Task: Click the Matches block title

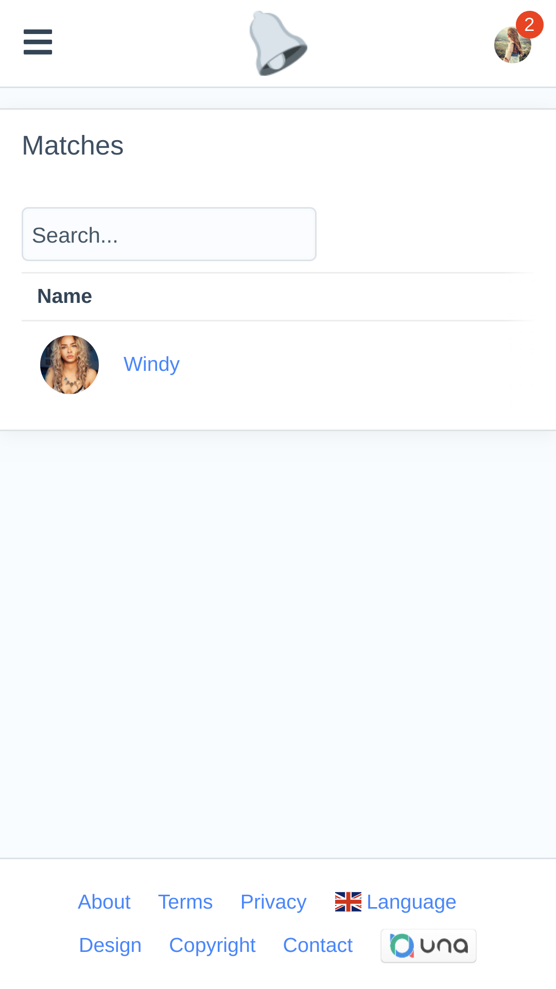Action: pos(73,146)
